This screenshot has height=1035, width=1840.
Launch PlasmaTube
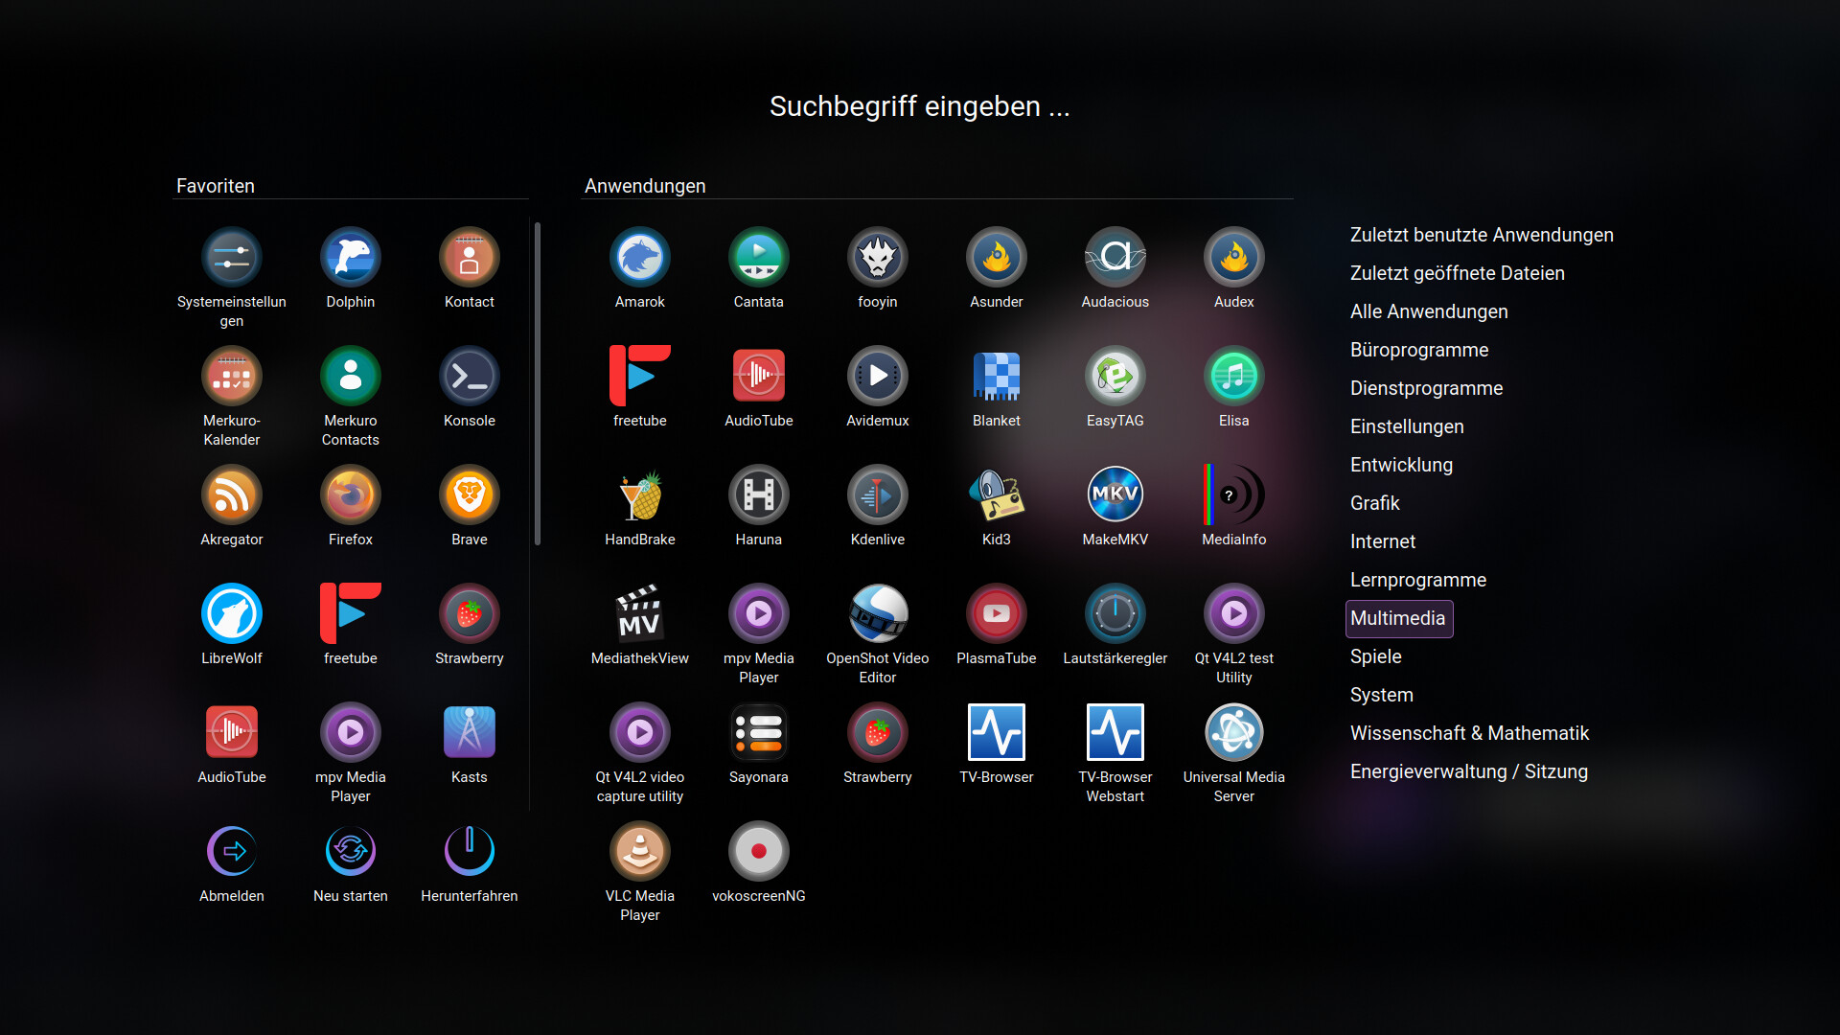click(997, 626)
